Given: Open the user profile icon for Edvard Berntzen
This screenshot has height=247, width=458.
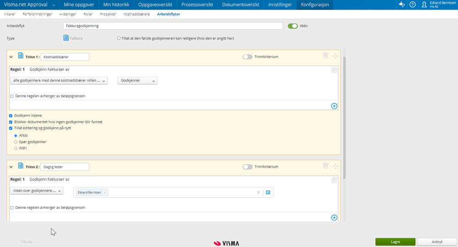Looking at the screenshot, I should [424, 5].
